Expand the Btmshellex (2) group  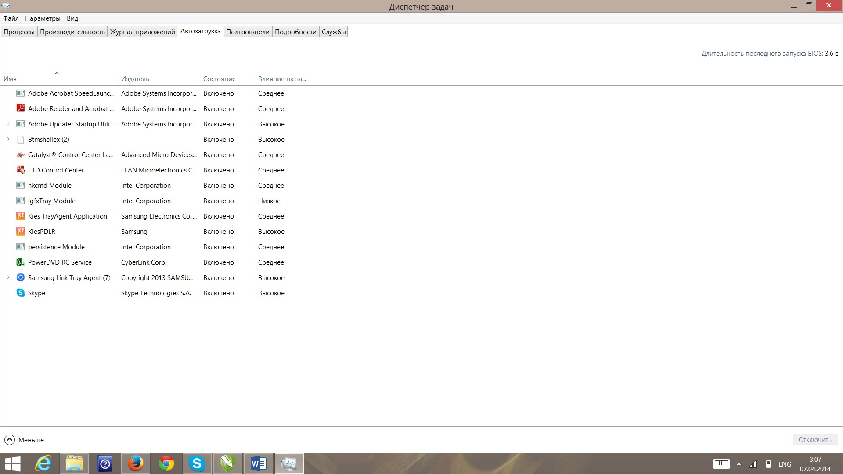[x=7, y=139]
